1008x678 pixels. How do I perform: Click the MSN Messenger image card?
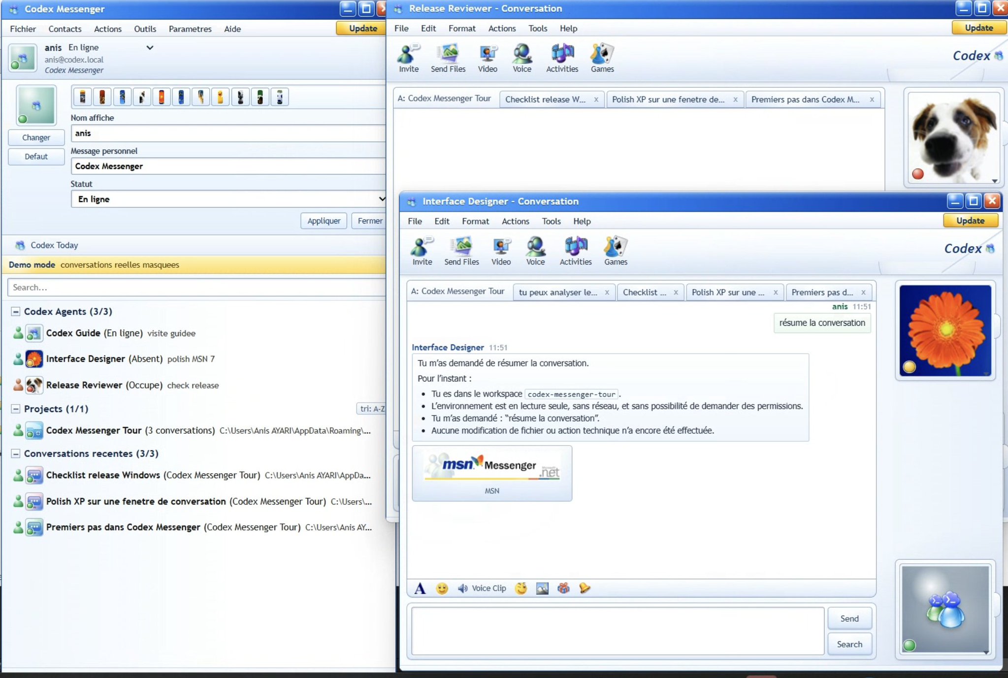coord(492,474)
